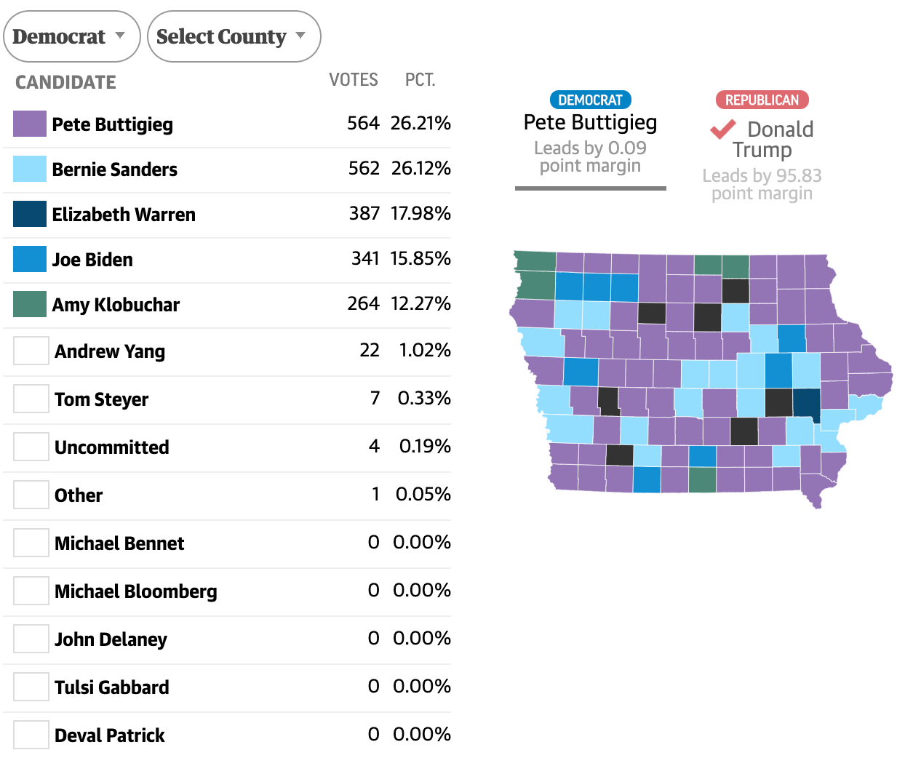905x758 pixels.
Task: Click the green county at map's northwest corner
Action: coord(535,261)
